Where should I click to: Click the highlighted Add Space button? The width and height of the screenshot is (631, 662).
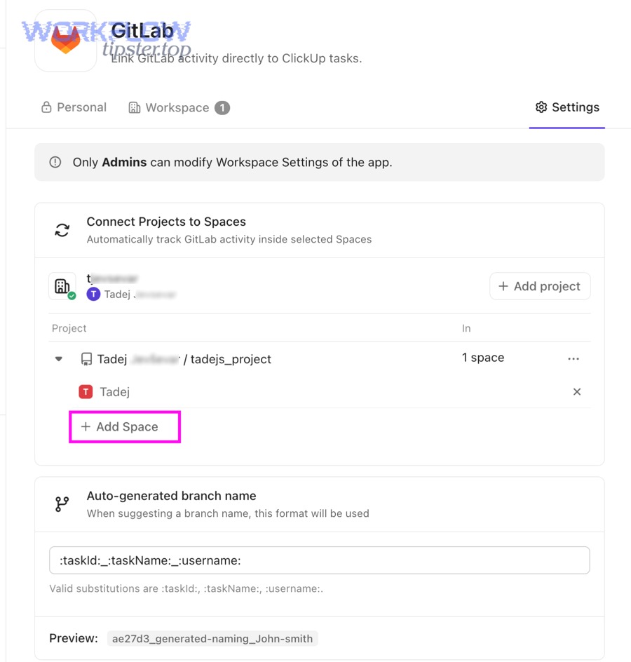pos(124,426)
